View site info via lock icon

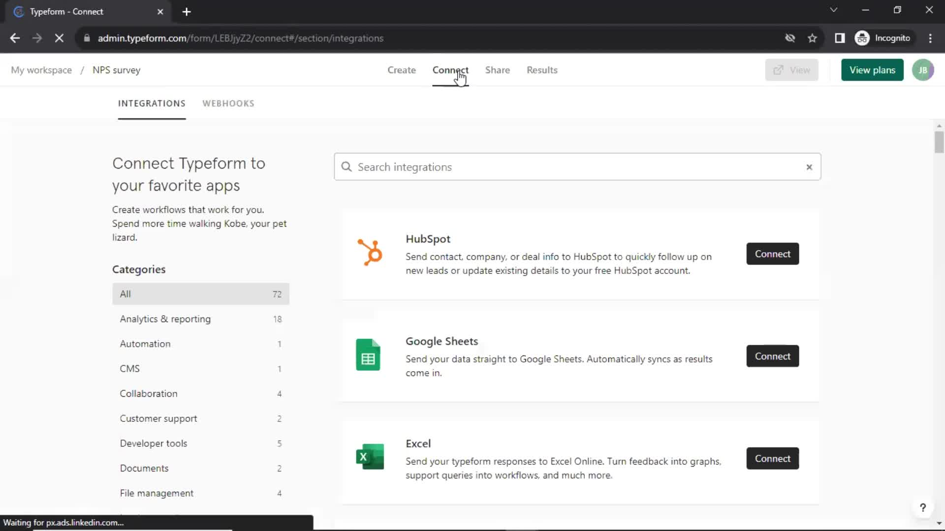click(87, 38)
